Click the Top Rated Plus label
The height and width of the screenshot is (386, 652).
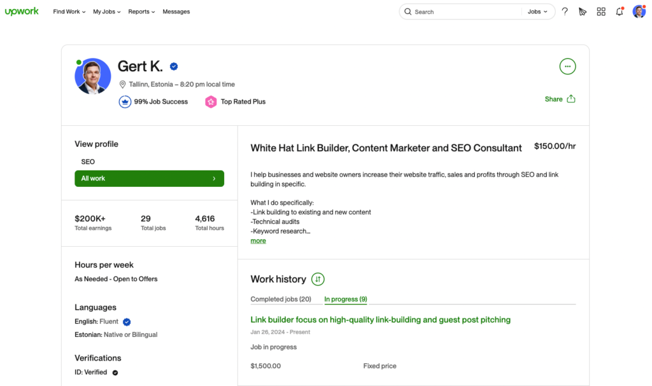(243, 102)
